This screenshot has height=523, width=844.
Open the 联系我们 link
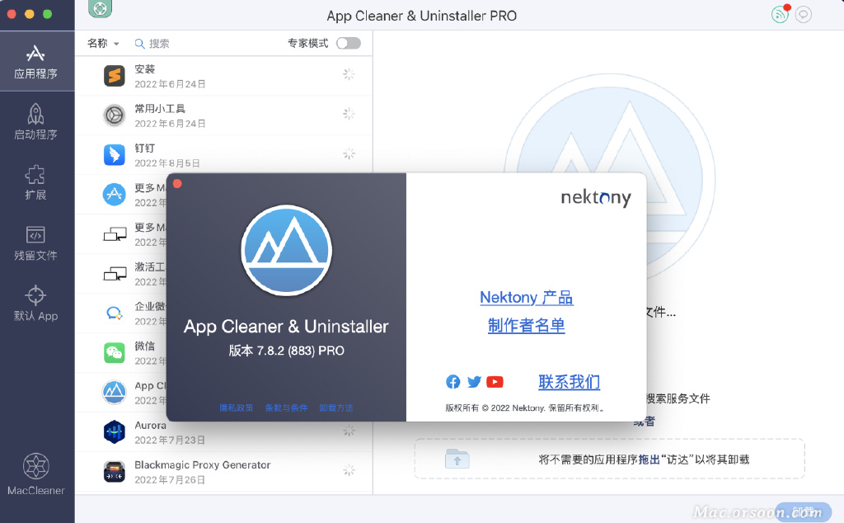tap(569, 382)
